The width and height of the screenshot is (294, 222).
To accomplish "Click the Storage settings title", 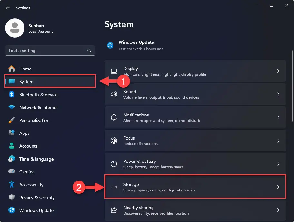I will click(x=131, y=184).
